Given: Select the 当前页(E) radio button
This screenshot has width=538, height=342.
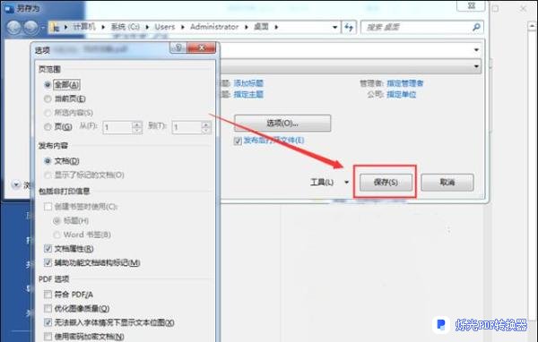Looking at the screenshot, I should coord(48,99).
